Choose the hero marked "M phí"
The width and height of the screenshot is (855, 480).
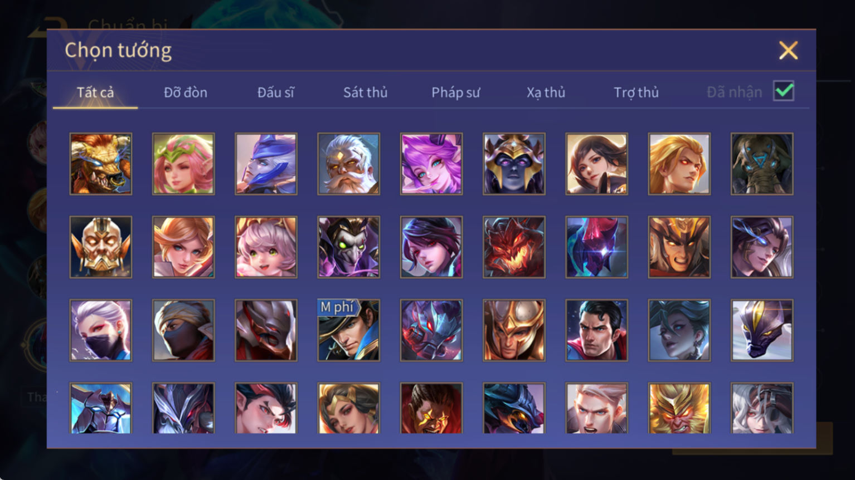(348, 330)
